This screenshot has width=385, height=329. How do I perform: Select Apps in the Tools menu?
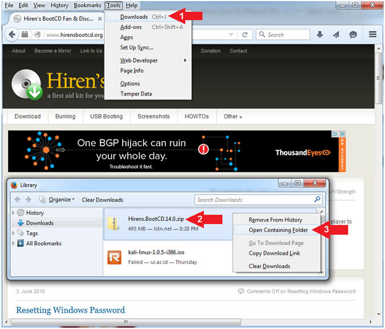(x=148, y=37)
